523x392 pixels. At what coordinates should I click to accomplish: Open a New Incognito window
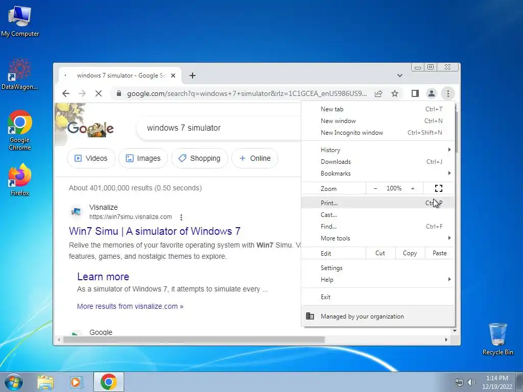[378, 132]
